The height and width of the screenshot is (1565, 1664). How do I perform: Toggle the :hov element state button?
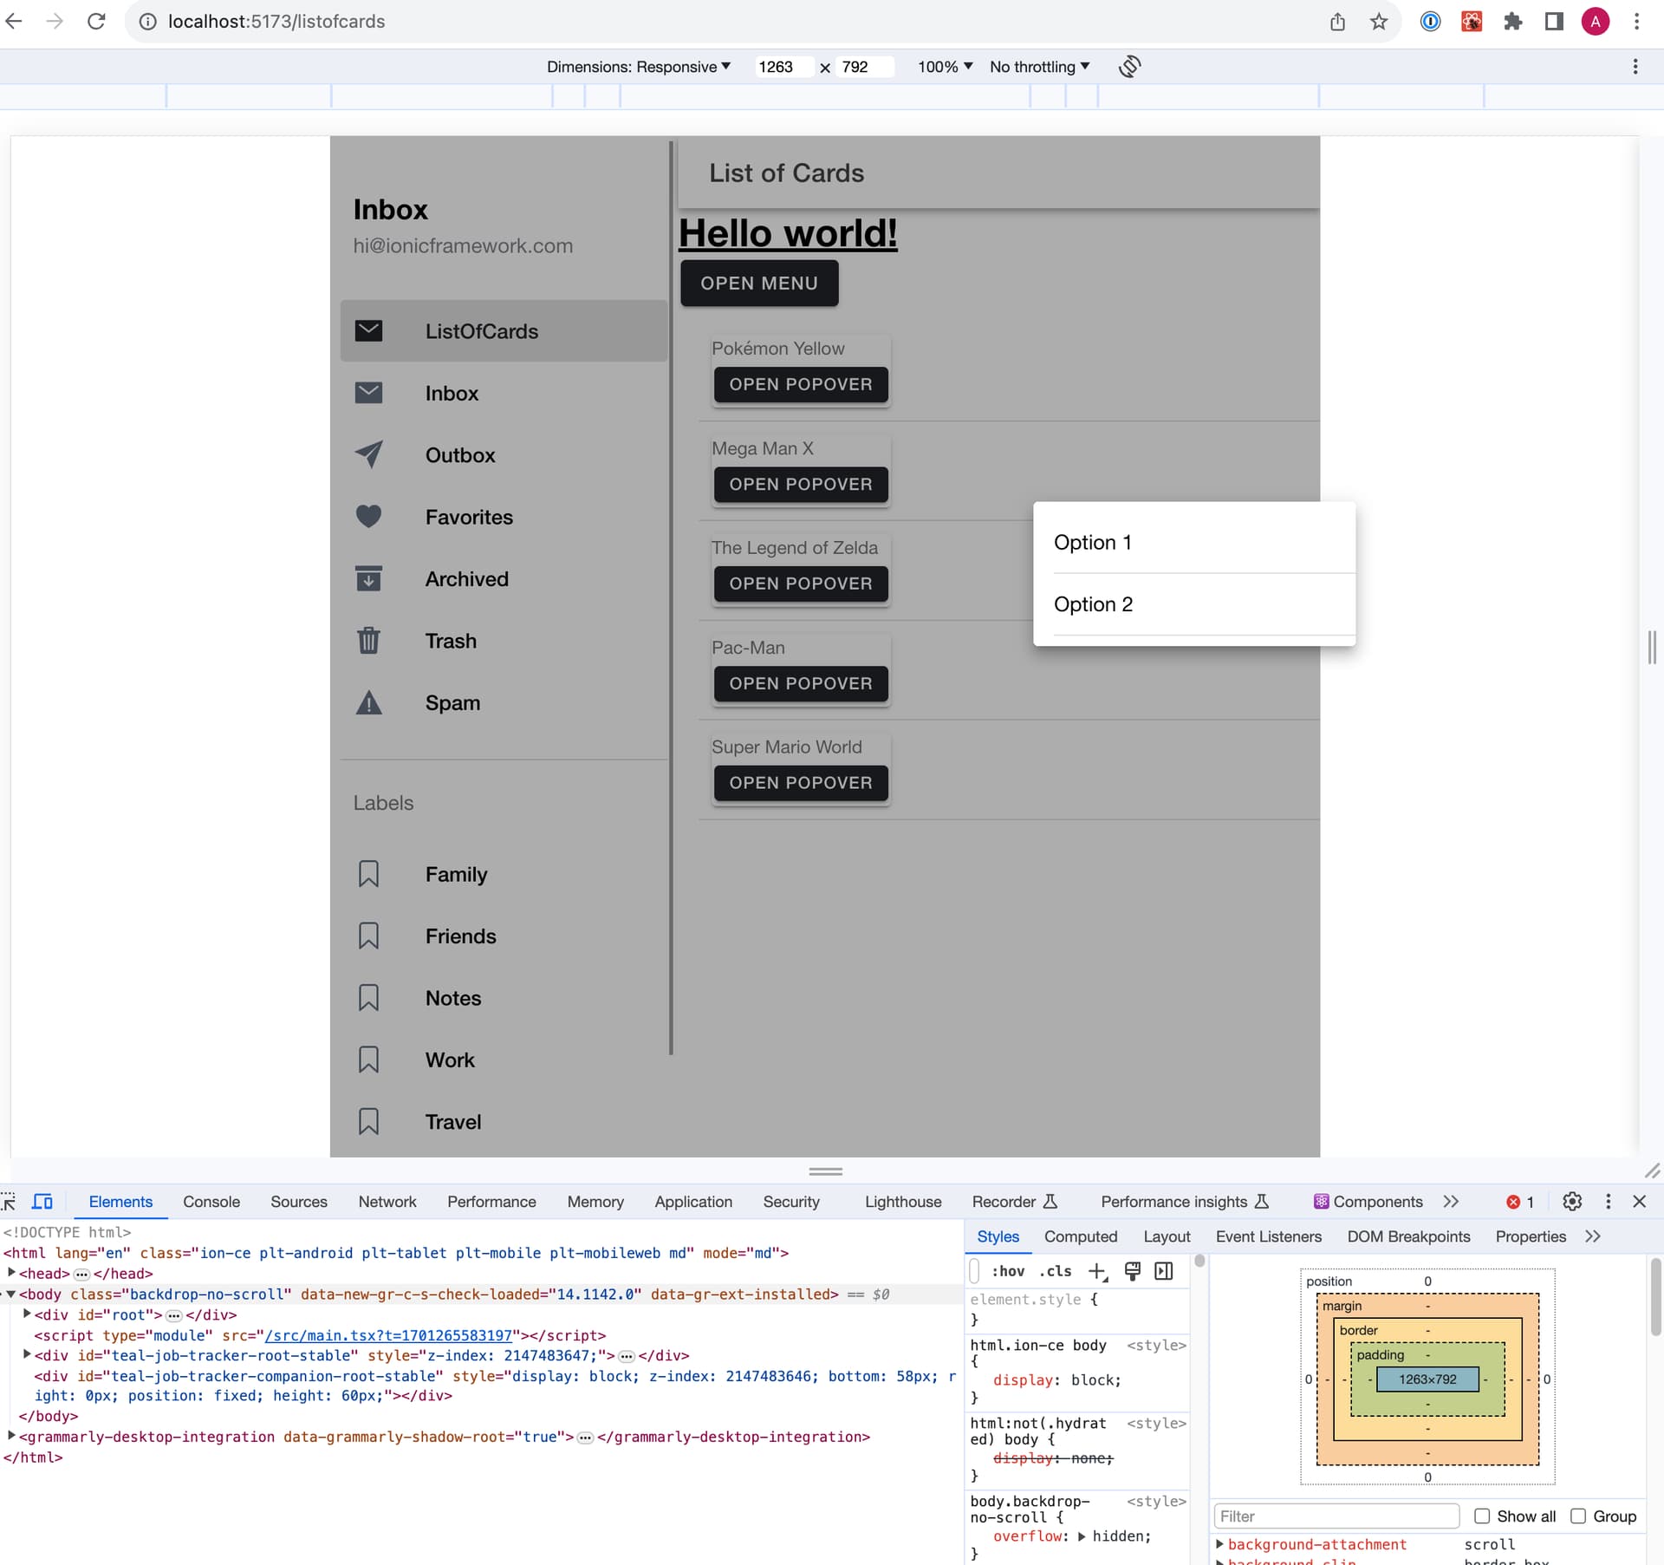pyautogui.click(x=1008, y=1271)
